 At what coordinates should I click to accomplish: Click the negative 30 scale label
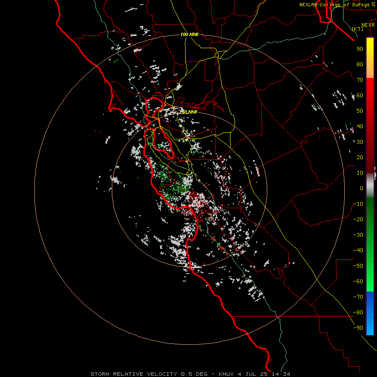coord(358,235)
